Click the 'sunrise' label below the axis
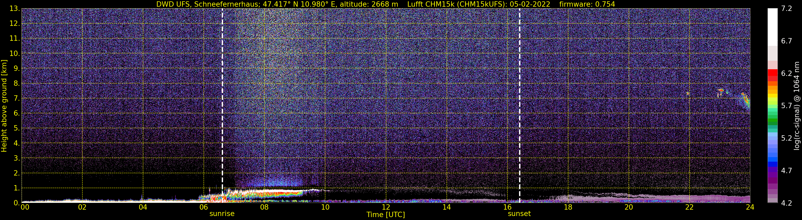 (x=222, y=214)
